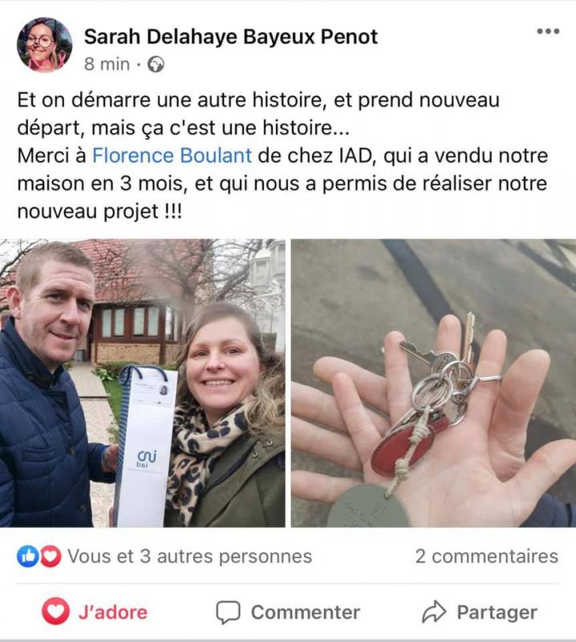
Task: Open Sarah Delahaye Bayeux Penot's profile
Action: pyautogui.click(x=230, y=36)
